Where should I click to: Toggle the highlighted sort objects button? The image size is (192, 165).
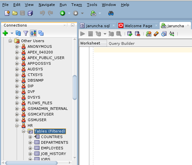click(x=33, y=33)
